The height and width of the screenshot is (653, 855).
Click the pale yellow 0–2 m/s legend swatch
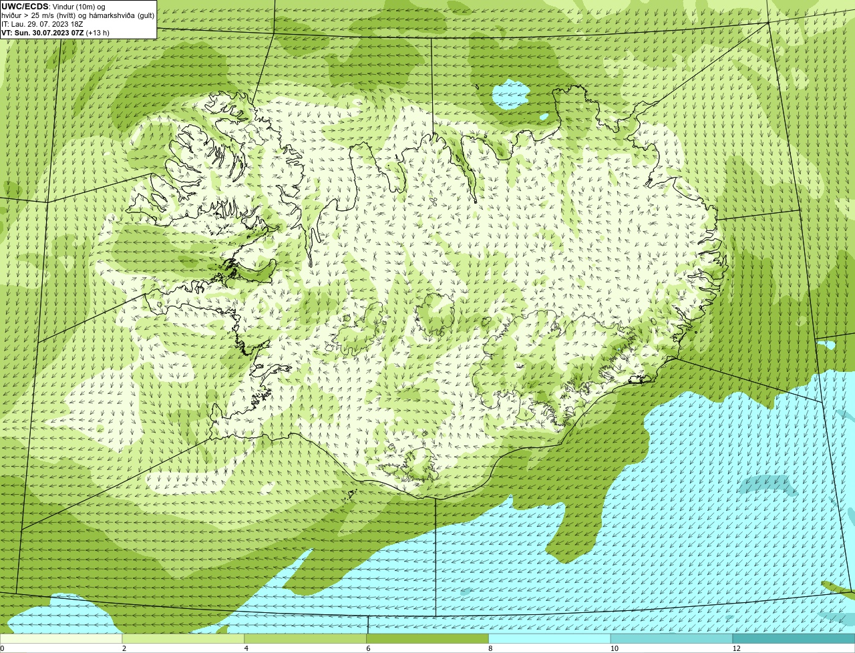(x=61, y=638)
